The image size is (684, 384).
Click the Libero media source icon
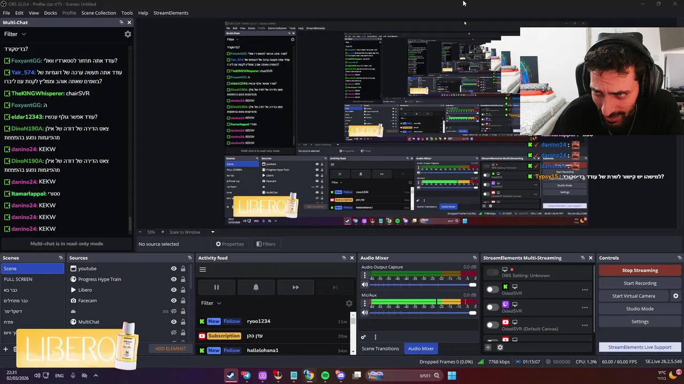tap(73, 290)
